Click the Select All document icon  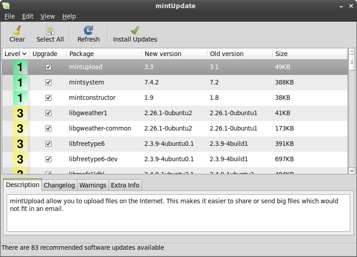coord(50,30)
